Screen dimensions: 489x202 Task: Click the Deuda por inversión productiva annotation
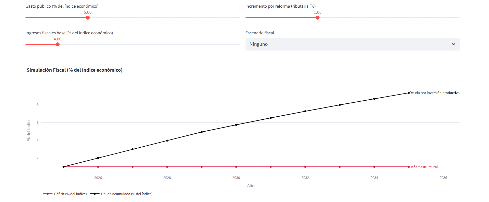[434, 93]
